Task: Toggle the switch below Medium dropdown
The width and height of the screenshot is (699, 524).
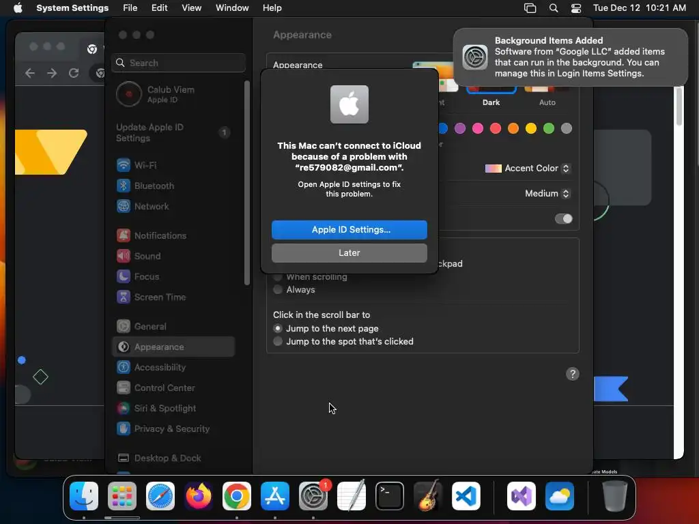Action: click(x=563, y=219)
